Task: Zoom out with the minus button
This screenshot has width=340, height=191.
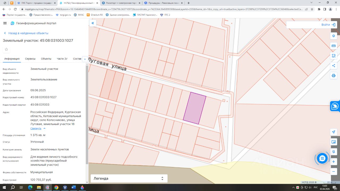Action: coord(334,172)
